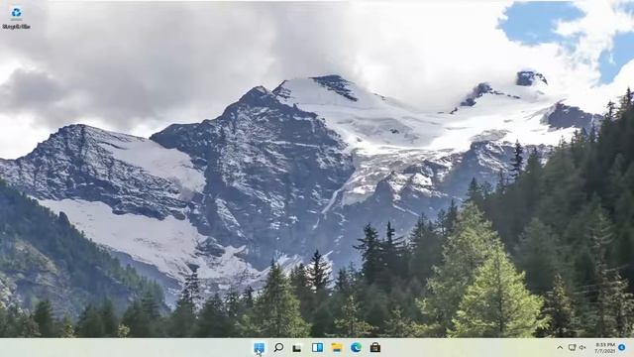Open the clock and date flyout

(x=604, y=348)
